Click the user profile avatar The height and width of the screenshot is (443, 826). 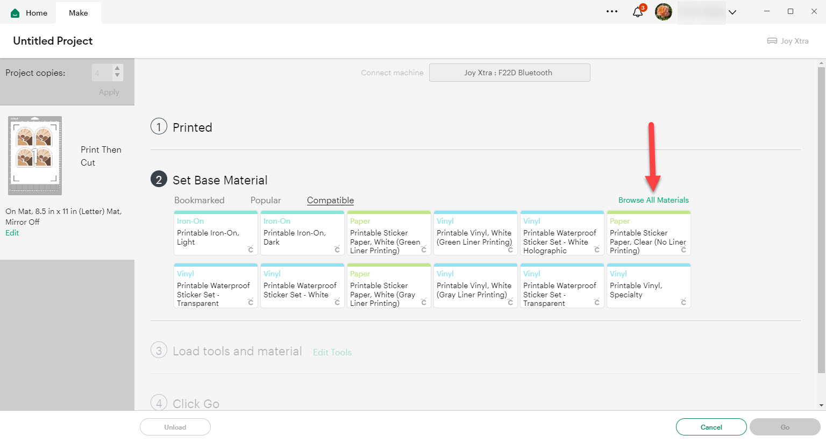663,12
